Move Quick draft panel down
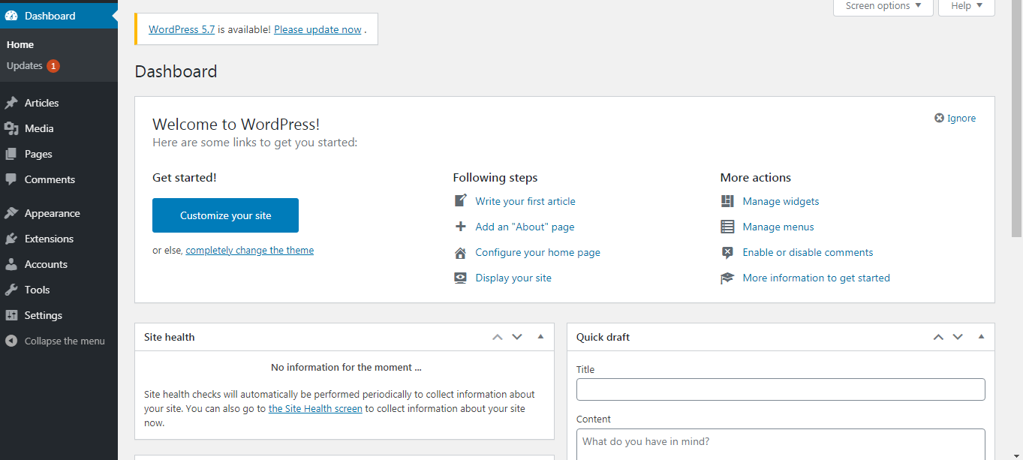The height and width of the screenshot is (460, 1023). pos(958,337)
